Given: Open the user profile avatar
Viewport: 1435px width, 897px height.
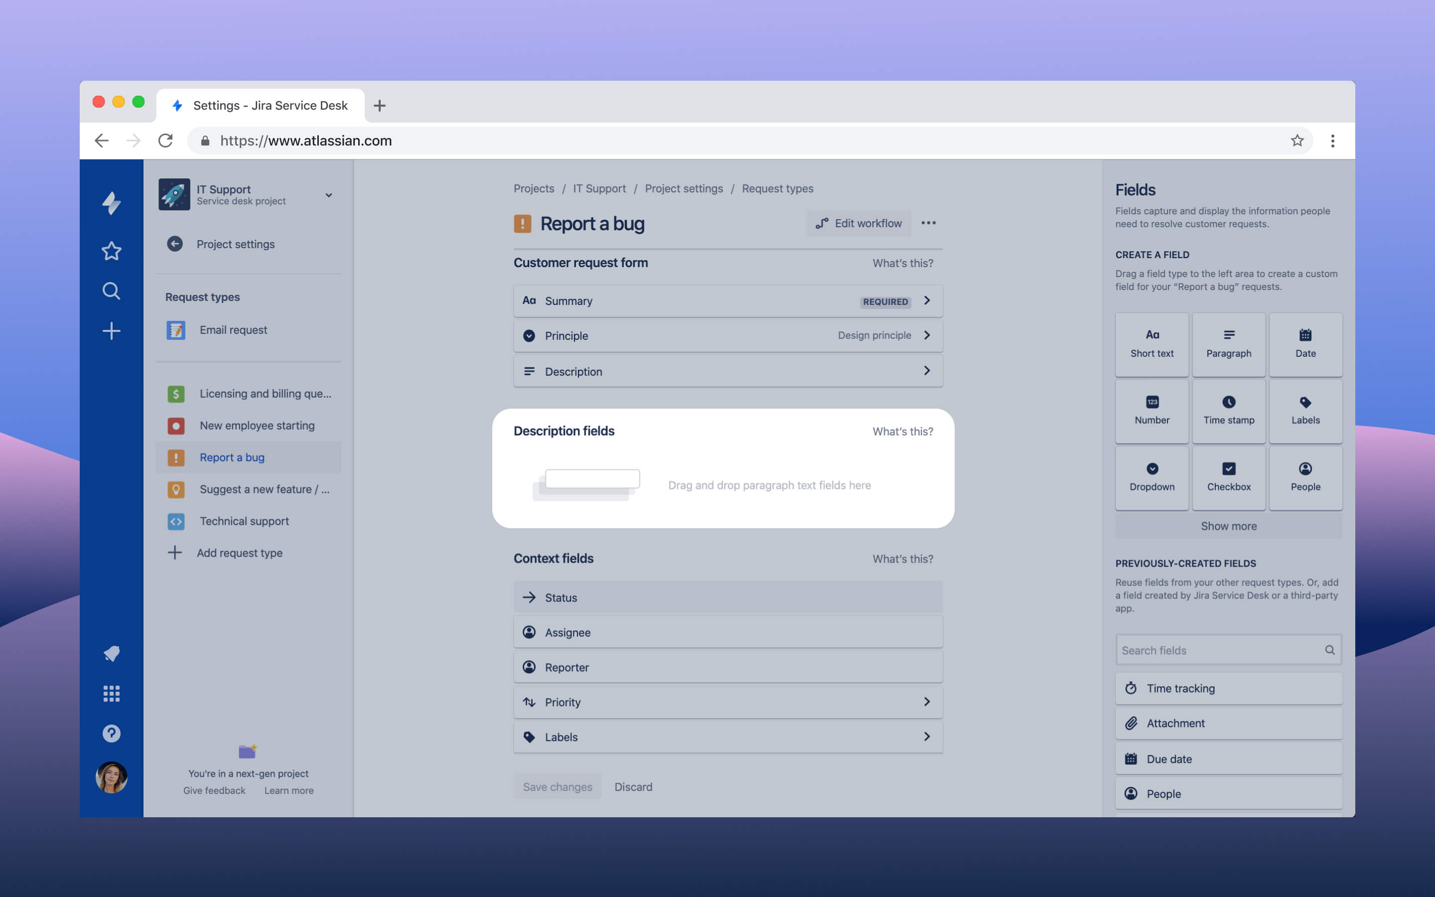Looking at the screenshot, I should point(112,777).
